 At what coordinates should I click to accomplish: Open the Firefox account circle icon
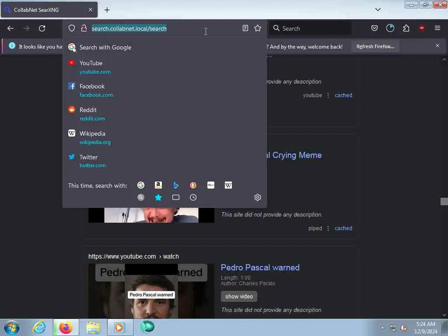tap(390, 28)
